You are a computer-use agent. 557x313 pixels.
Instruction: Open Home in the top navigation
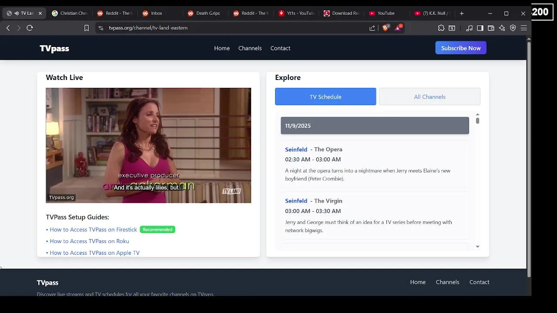click(222, 48)
